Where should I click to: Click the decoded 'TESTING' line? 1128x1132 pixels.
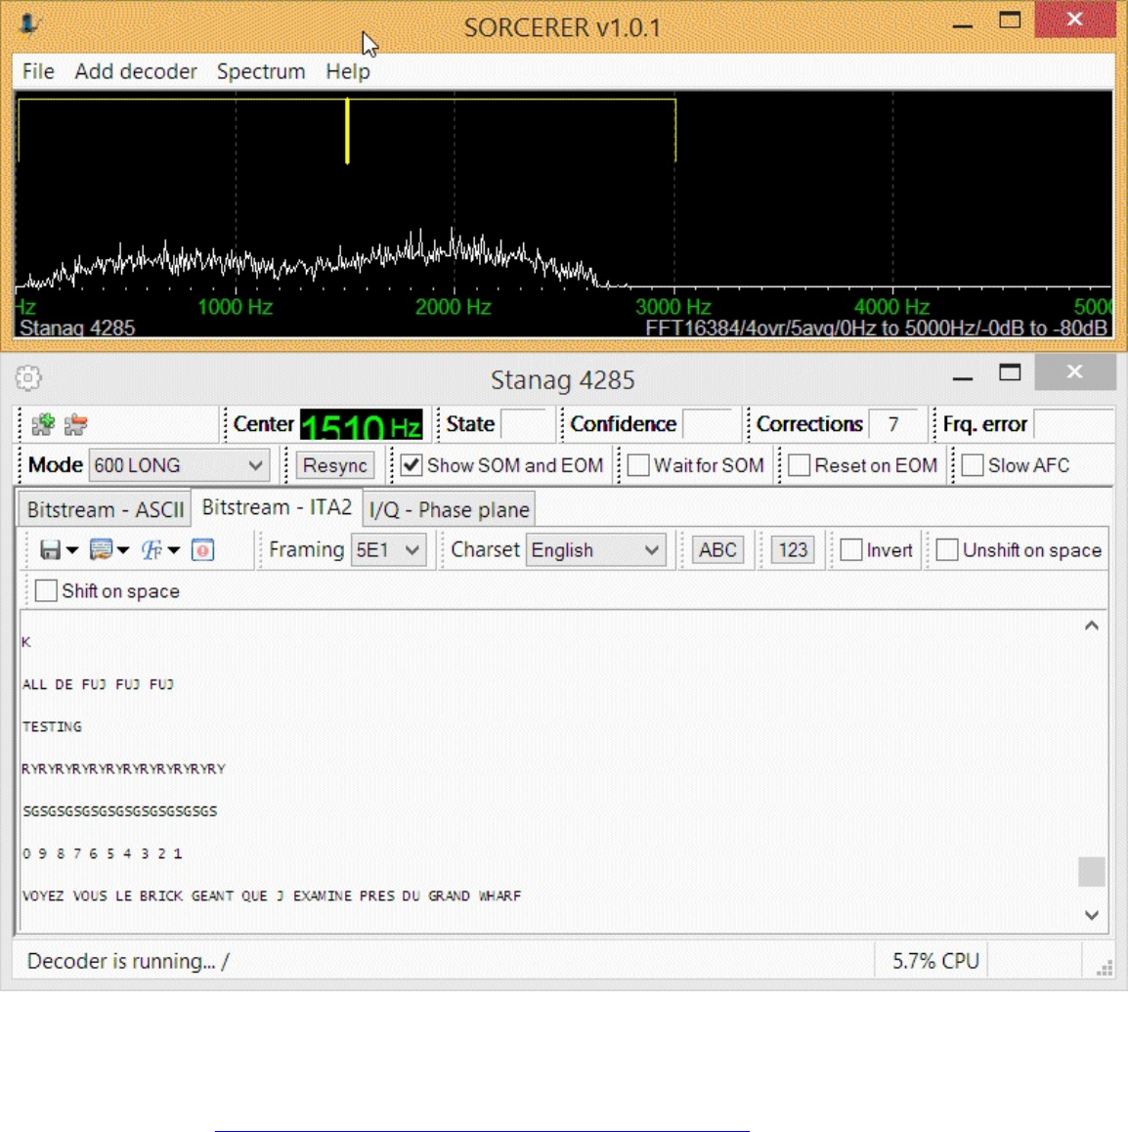(52, 727)
